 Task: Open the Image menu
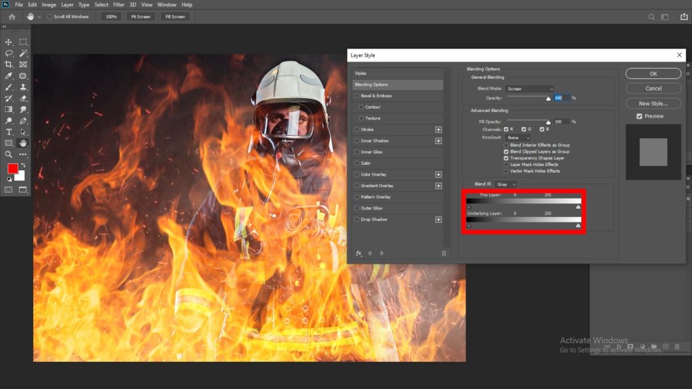[x=49, y=5]
